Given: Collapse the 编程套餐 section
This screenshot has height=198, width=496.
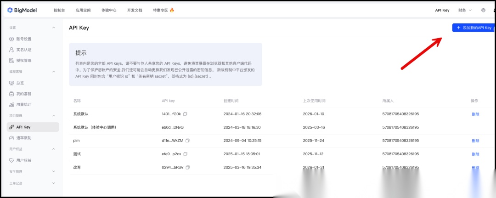Looking at the screenshot, I should tap(53, 72).
